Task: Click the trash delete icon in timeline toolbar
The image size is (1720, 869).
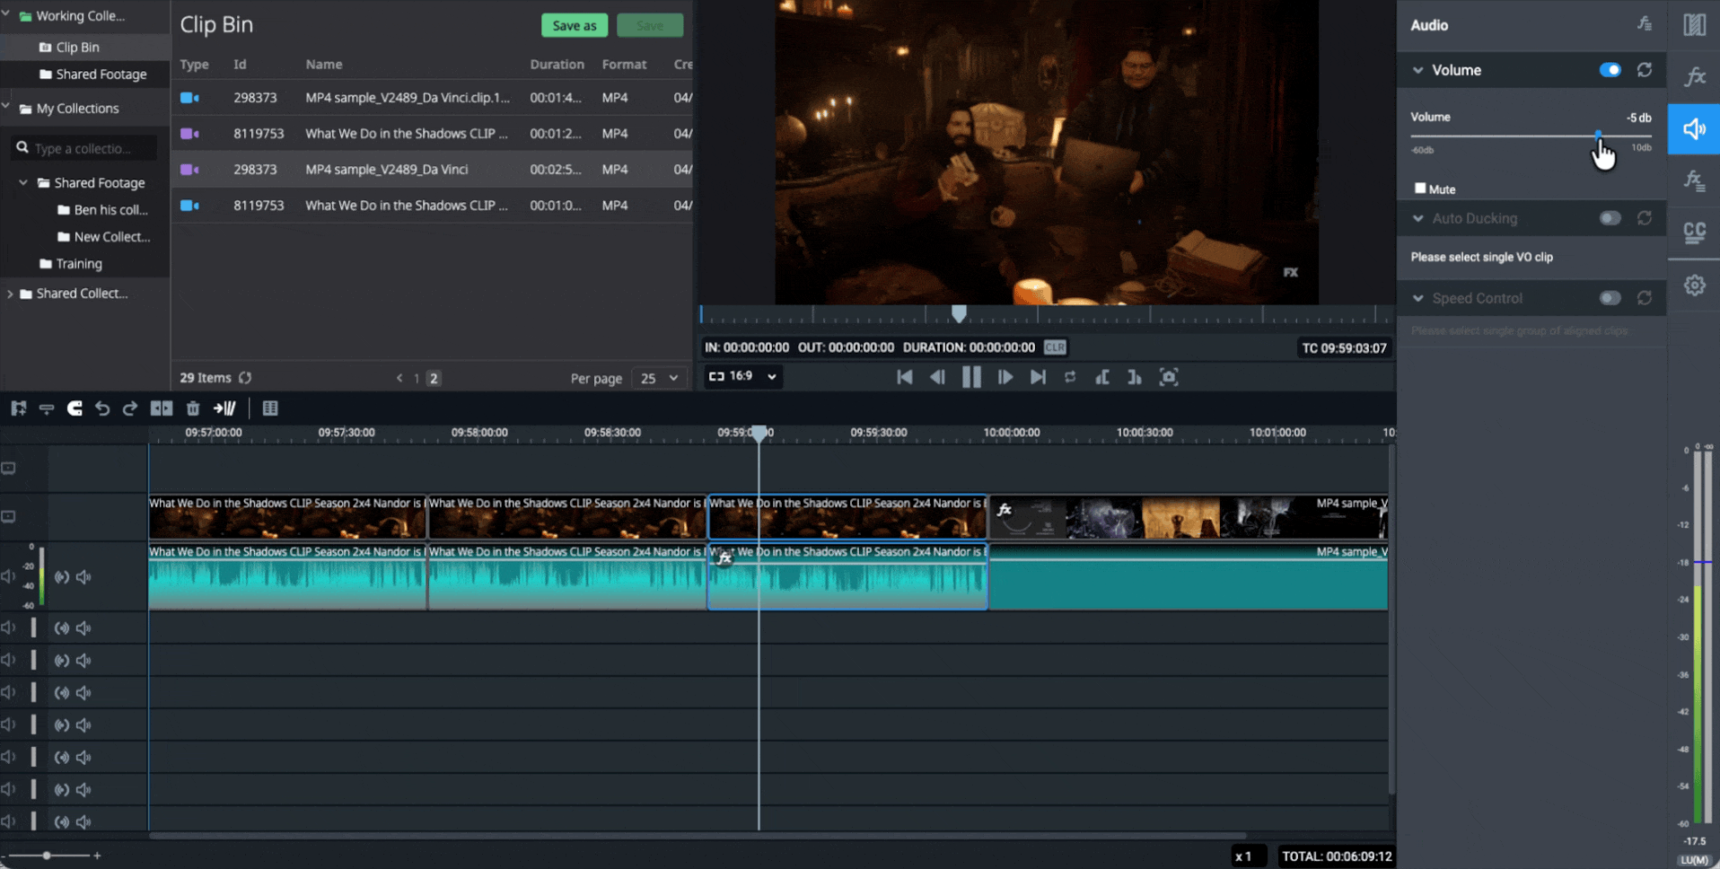Action: click(193, 408)
